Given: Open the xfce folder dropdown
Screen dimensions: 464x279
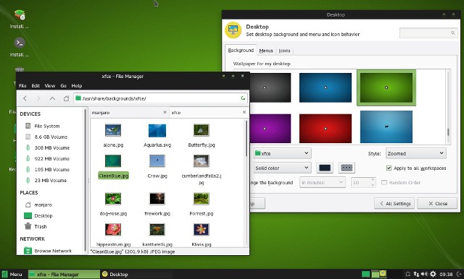Looking at the screenshot, I should point(281,153).
